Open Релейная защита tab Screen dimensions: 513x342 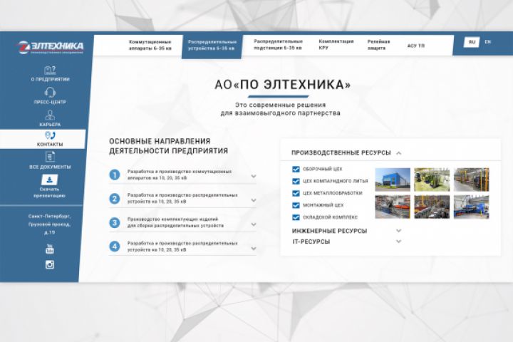click(x=378, y=45)
